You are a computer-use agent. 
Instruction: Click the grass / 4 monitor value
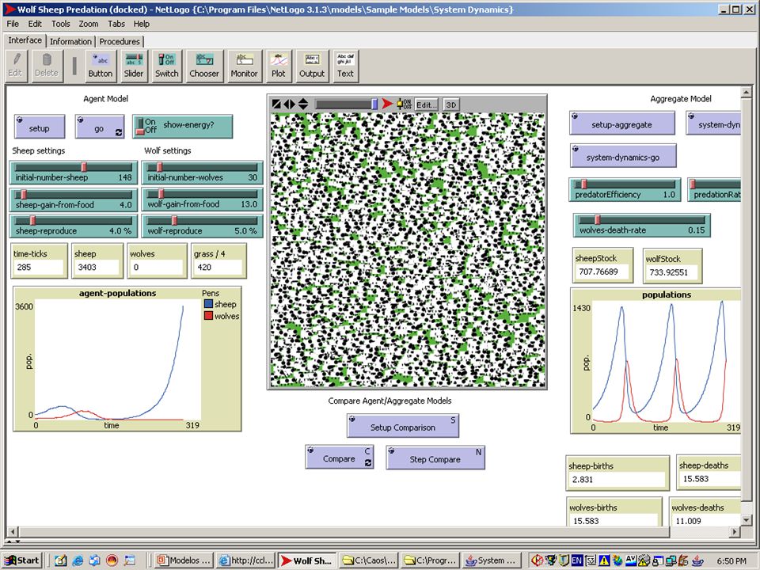click(x=218, y=267)
